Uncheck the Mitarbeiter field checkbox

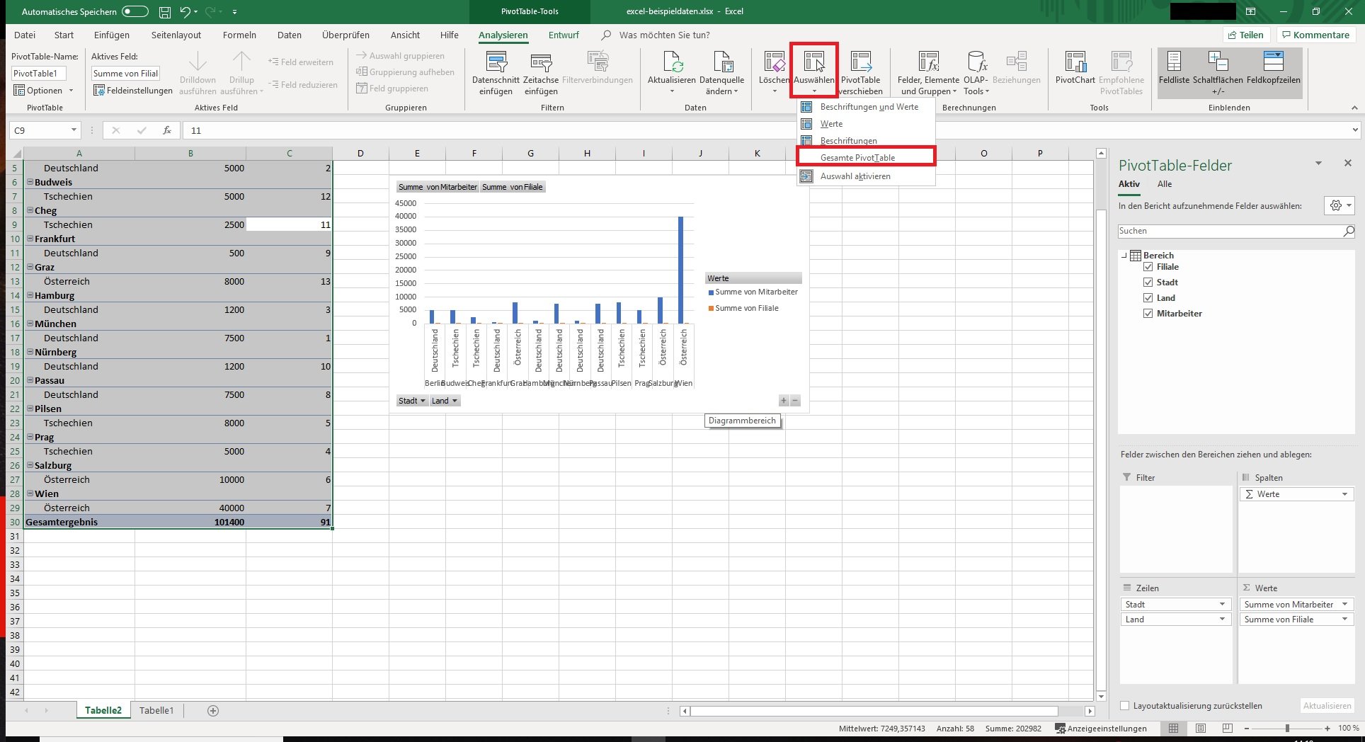pos(1148,314)
